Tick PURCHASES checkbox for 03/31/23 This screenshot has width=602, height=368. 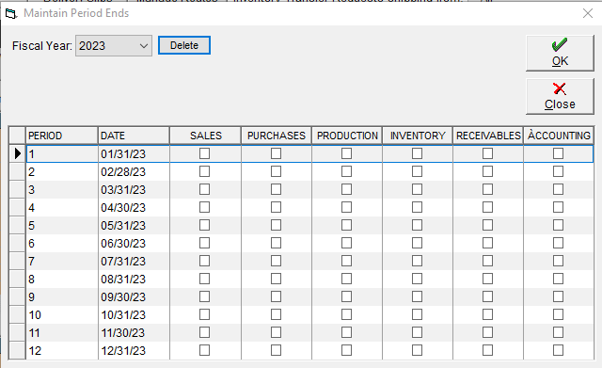(276, 189)
